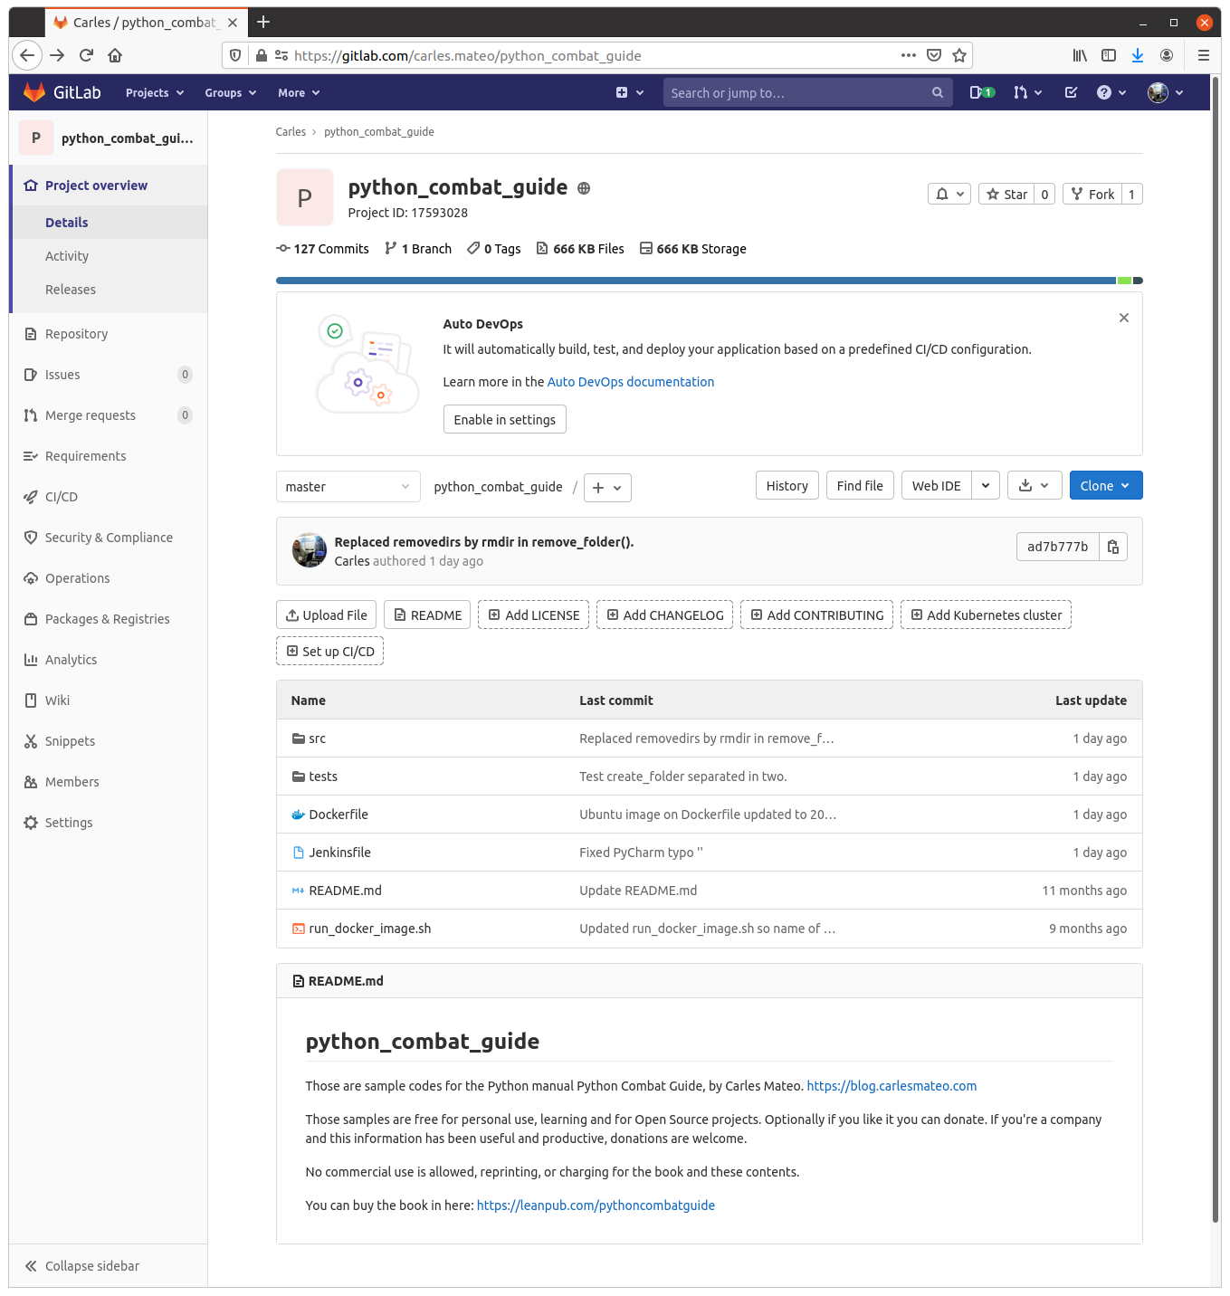Screen dimensions: 1230x1296
Task: Open Requirements in the sidebar
Action: pos(109,456)
